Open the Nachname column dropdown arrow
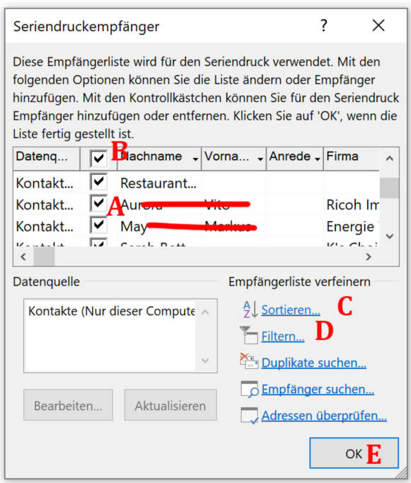411x483 pixels. pyautogui.click(x=195, y=159)
